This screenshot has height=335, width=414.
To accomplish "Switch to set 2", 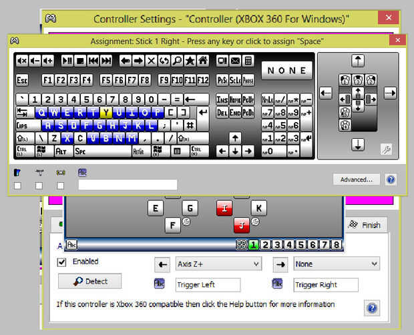I will (x=265, y=245).
